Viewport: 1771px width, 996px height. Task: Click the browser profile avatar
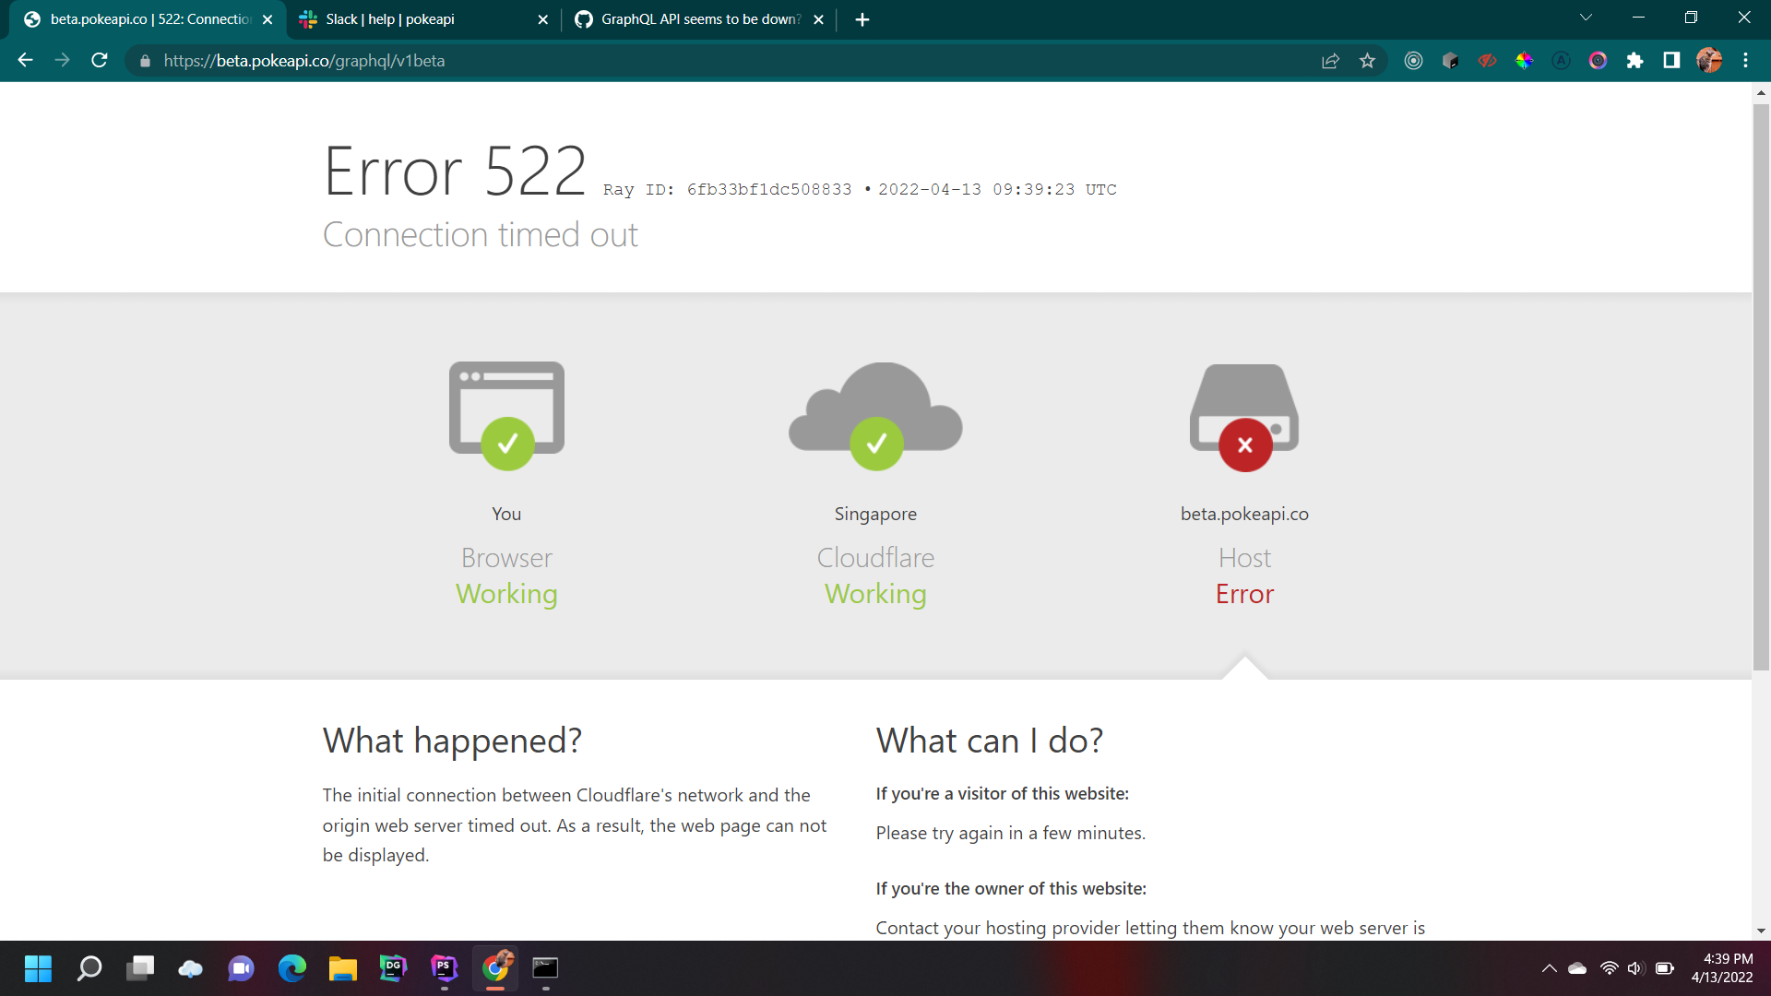tap(1709, 61)
